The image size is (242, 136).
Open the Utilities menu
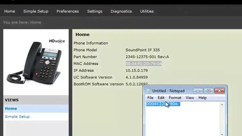[x=147, y=11]
